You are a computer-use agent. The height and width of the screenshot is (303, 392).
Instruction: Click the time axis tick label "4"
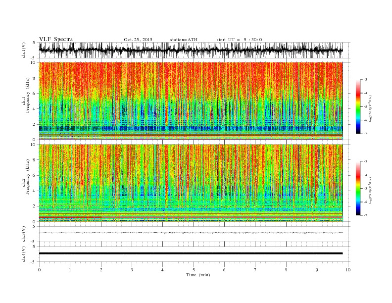[163, 270]
